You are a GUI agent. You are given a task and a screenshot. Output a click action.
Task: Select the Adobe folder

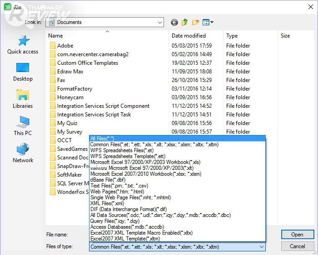[65, 46]
